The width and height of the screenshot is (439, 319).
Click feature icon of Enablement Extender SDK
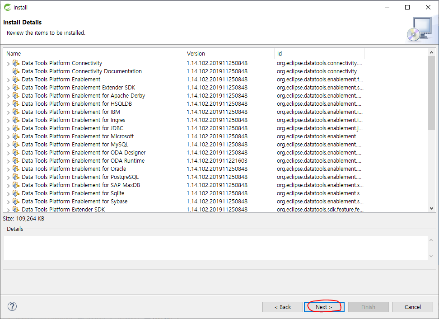[x=16, y=87]
